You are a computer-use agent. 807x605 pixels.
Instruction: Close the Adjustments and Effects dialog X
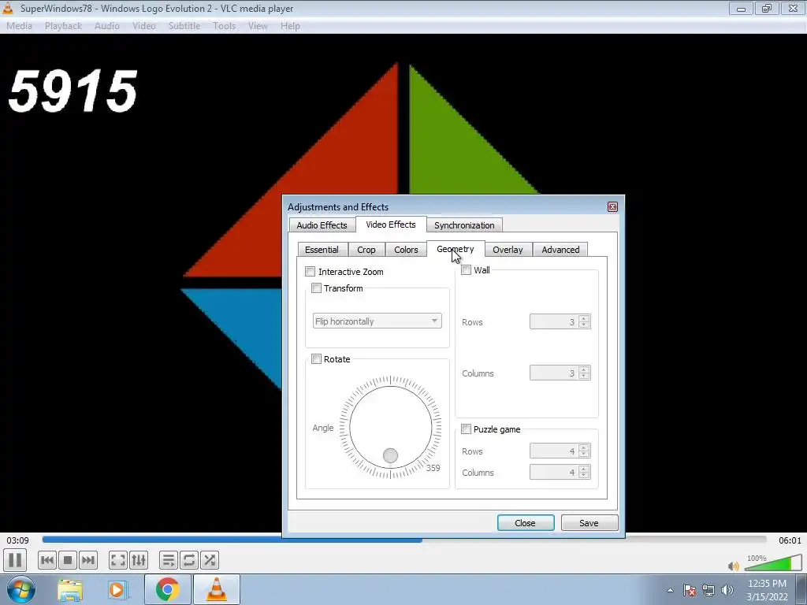point(612,207)
